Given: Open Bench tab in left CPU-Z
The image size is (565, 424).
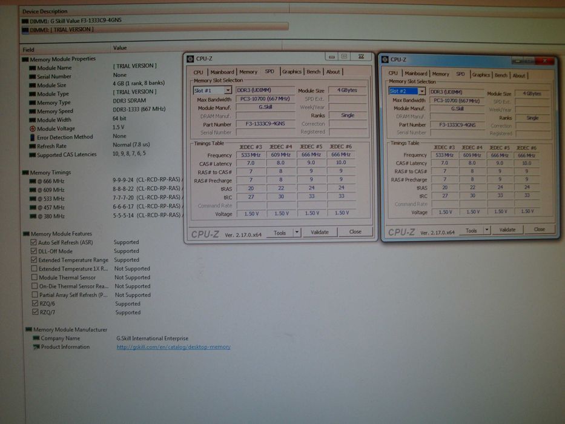Looking at the screenshot, I should (x=313, y=71).
